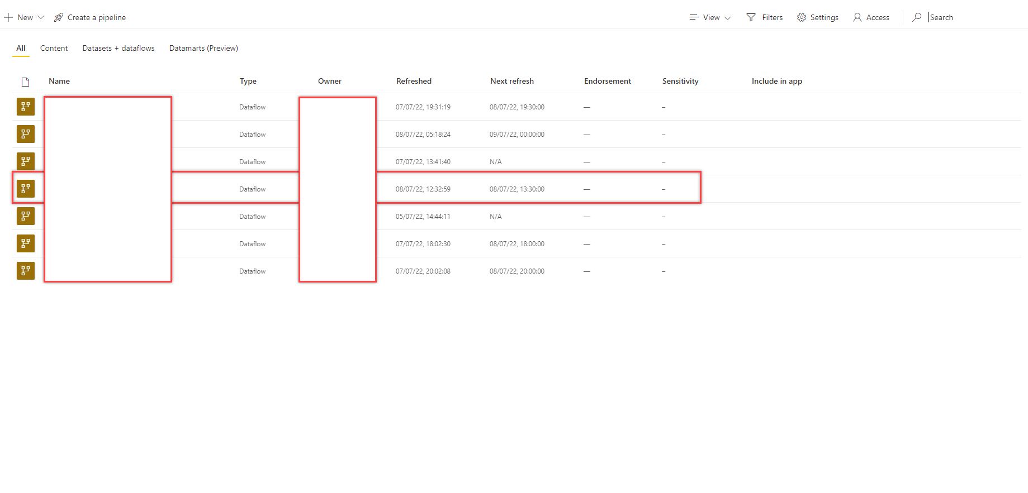
Task: Select next refresh 09/07/22, 00:00:00
Action: point(517,135)
